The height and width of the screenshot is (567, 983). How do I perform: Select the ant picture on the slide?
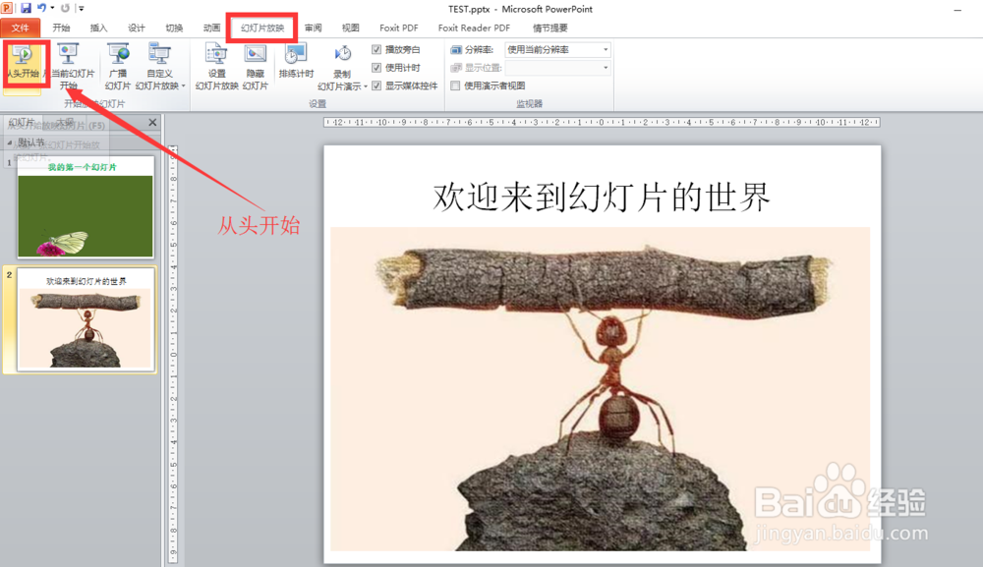point(600,388)
